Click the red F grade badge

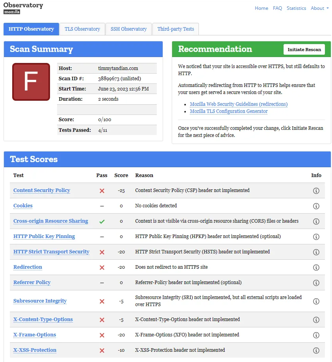pyautogui.click(x=31, y=81)
